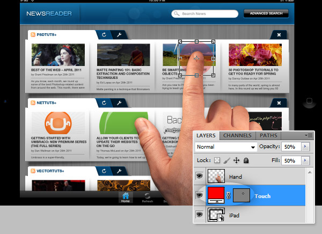Click the Opacity 50% value field
This screenshot has height=234, width=322.
pos(291,147)
